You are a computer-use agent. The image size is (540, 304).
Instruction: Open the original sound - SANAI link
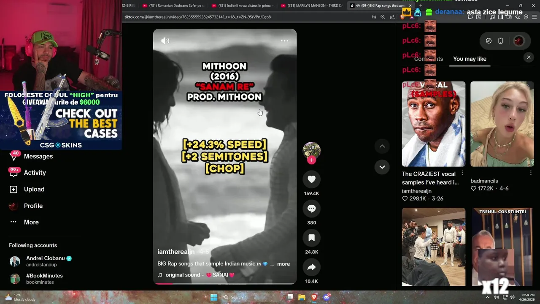click(x=196, y=275)
